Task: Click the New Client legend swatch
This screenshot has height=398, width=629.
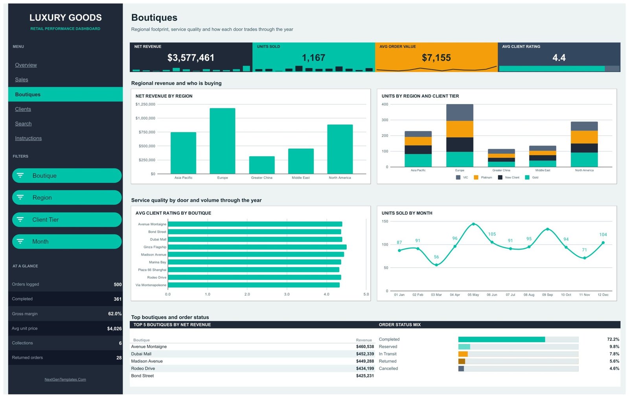Action: 500,177
